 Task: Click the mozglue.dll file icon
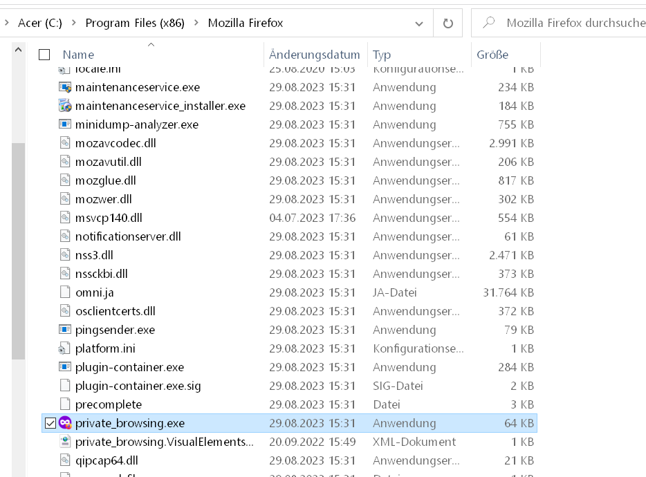(65, 180)
